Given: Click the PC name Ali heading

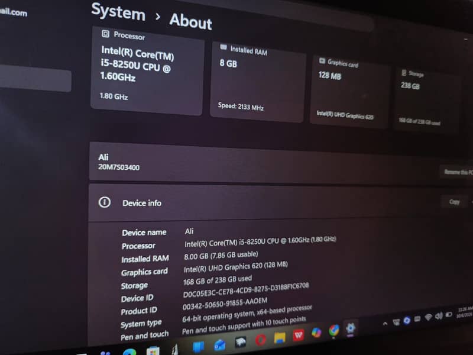Looking at the screenshot, I should tap(103, 157).
